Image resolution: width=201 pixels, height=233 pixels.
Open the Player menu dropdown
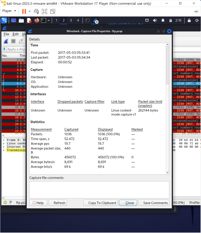[9, 11]
